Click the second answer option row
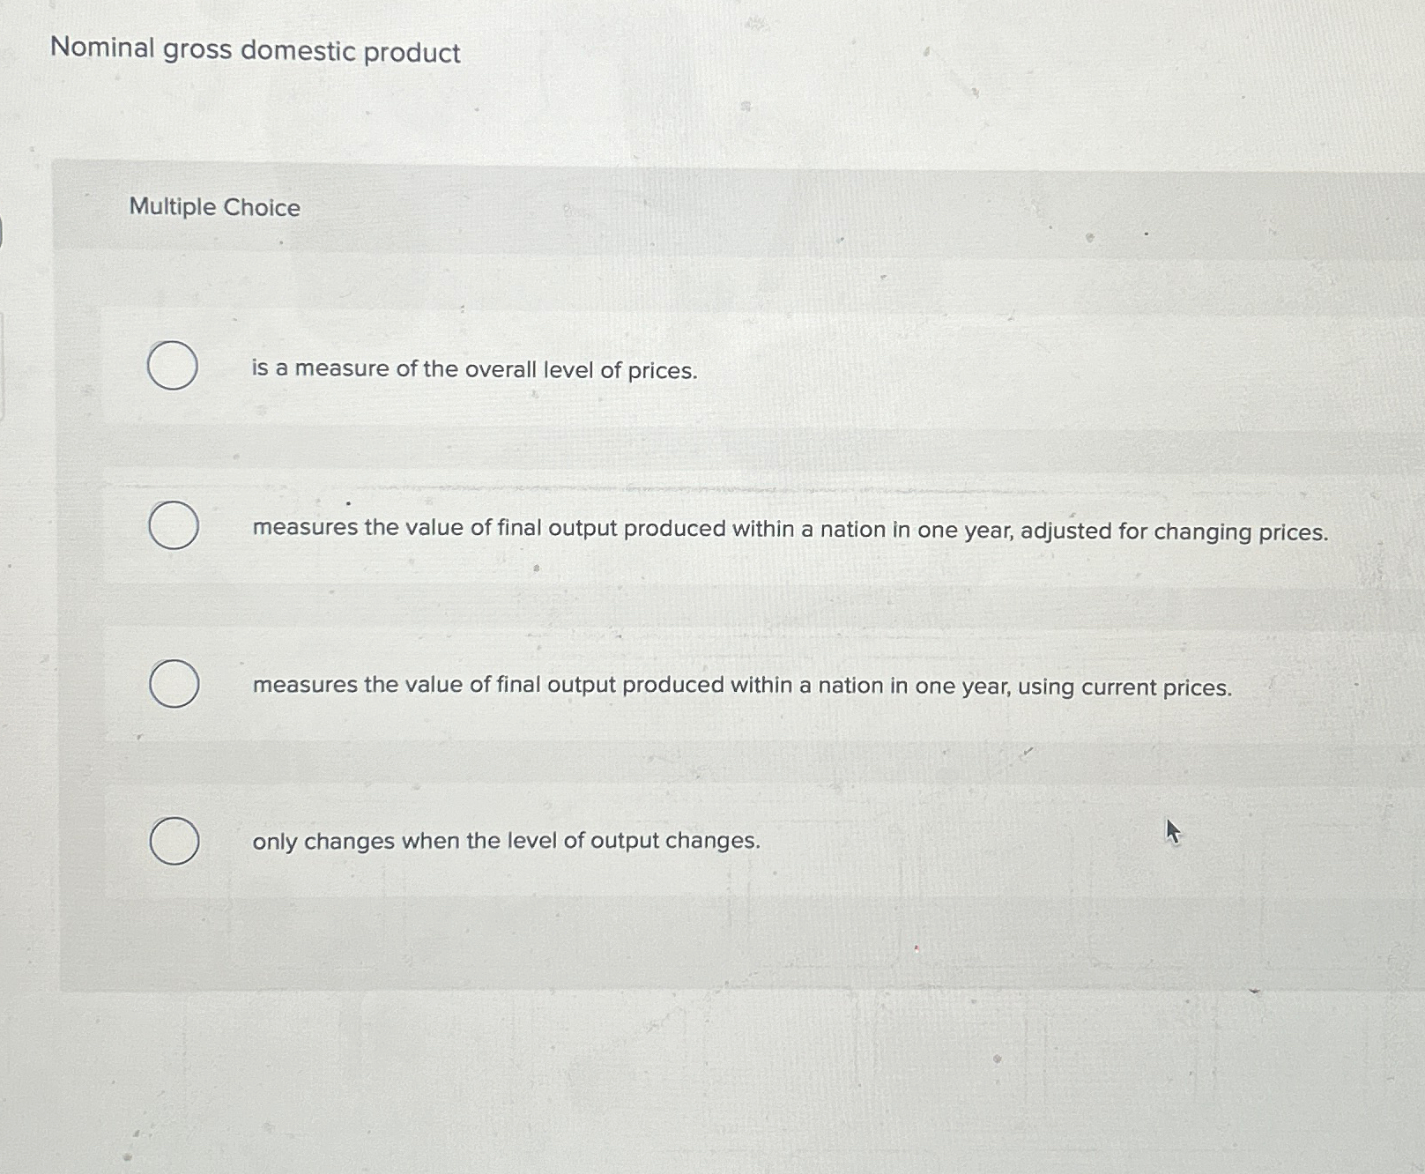The height and width of the screenshot is (1174, 1425). 617,529
